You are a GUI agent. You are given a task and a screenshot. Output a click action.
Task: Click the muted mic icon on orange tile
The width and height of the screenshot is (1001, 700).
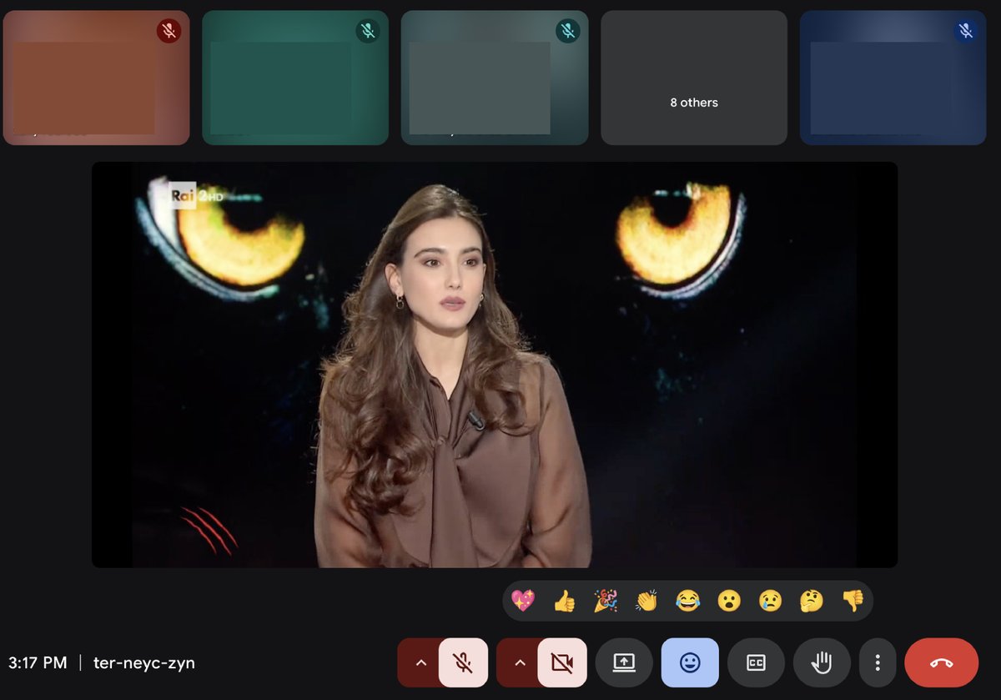pyautogui.click(x=169, y=31)
